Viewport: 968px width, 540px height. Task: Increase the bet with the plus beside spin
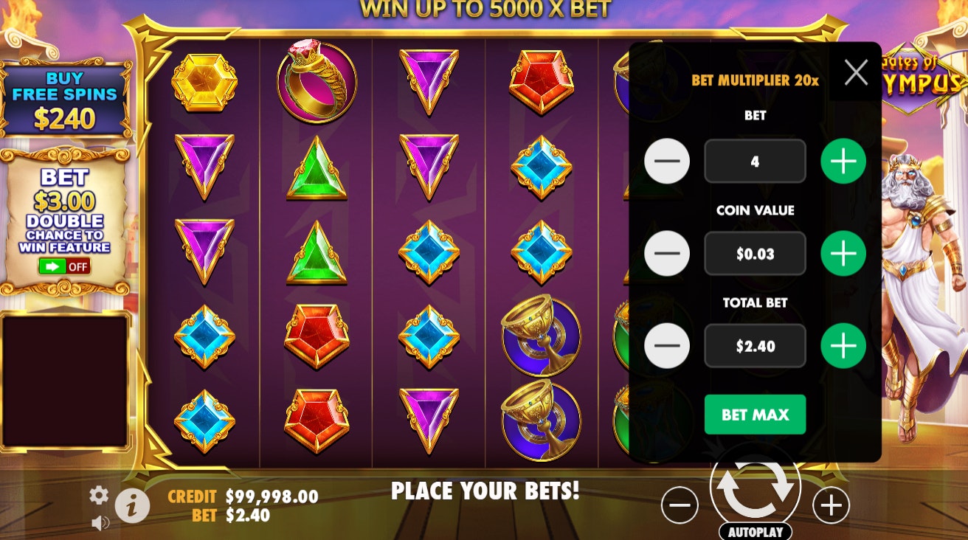(x=832, y=505)
